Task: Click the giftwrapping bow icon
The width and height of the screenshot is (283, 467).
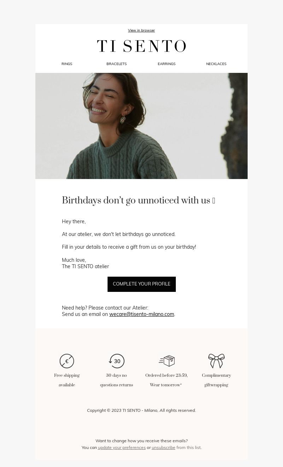Action: point(216,361)
